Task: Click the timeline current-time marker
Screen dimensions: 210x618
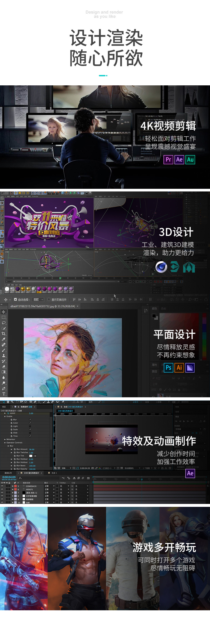Action: pyautogui.click(x=142, y=479)
